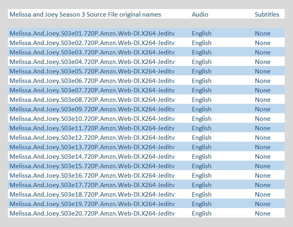Select the S03e14 file name cell
This screenshot has height=227, width=293.
92,157
